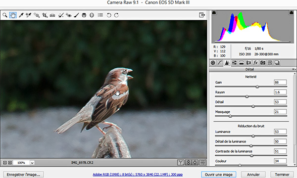This screenshot has height=178, width=297.
Task: Select the White Balance eyedropper tool
Action: coord(21,15)
